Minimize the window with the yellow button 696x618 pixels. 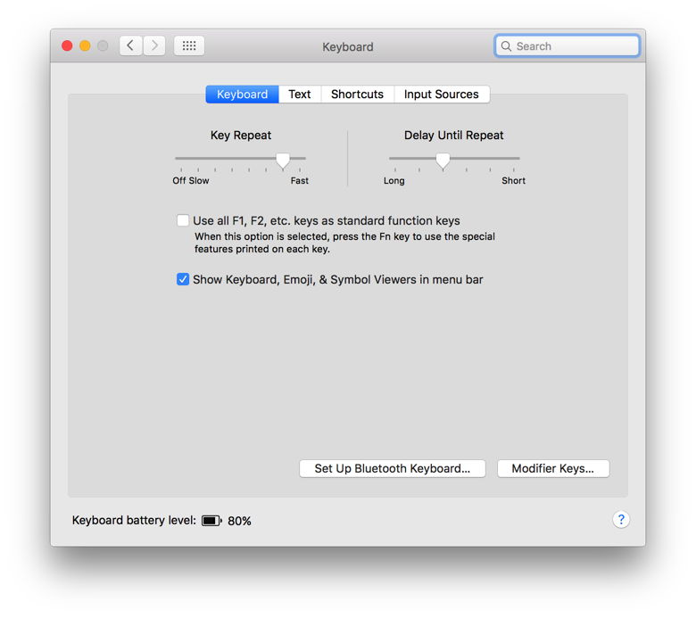coord(85,45)
